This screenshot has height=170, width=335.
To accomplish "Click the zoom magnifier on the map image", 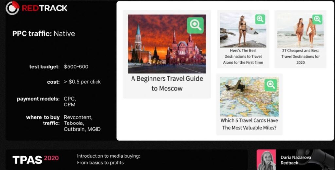I will [271, 85].
